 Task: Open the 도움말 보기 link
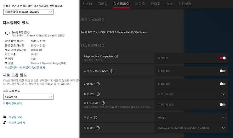pos(16,117)
